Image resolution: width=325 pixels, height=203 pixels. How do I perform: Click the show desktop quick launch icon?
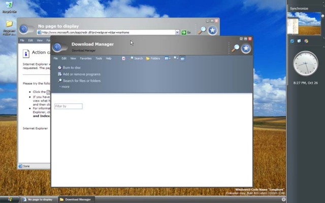click(299, 41)
